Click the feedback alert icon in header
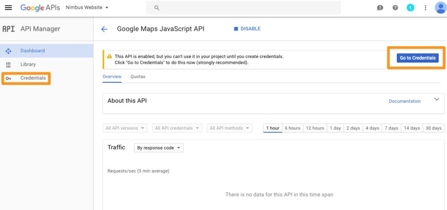This screenshot has height=210, width=447. [380, 8]
